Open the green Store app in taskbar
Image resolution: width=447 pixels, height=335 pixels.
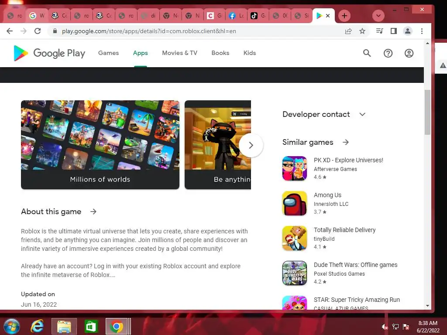[x=91, y=326]
